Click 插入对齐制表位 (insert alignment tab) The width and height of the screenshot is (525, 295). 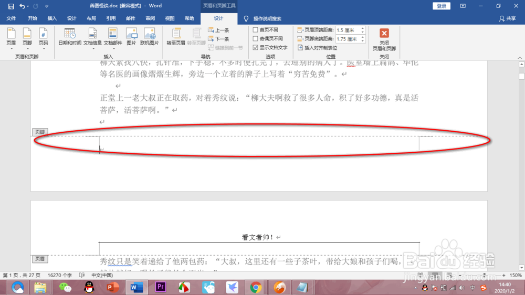click(x=317, y=48)
